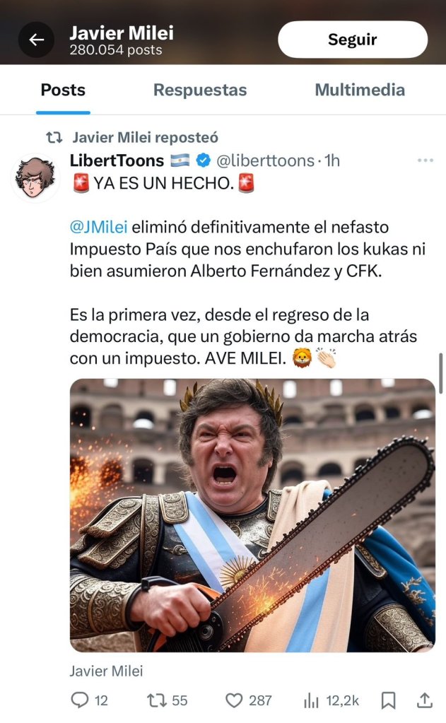Screen dimensions: 446x723
Task: Click the Javier Milei reposteó label
Action: [146, 137]
